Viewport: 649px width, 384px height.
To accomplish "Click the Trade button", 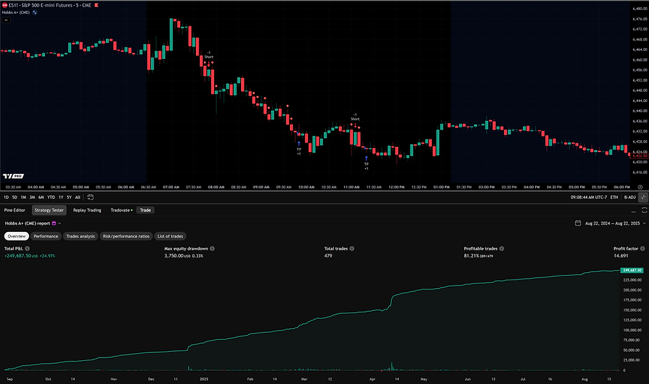I will (x=145, y=210).
